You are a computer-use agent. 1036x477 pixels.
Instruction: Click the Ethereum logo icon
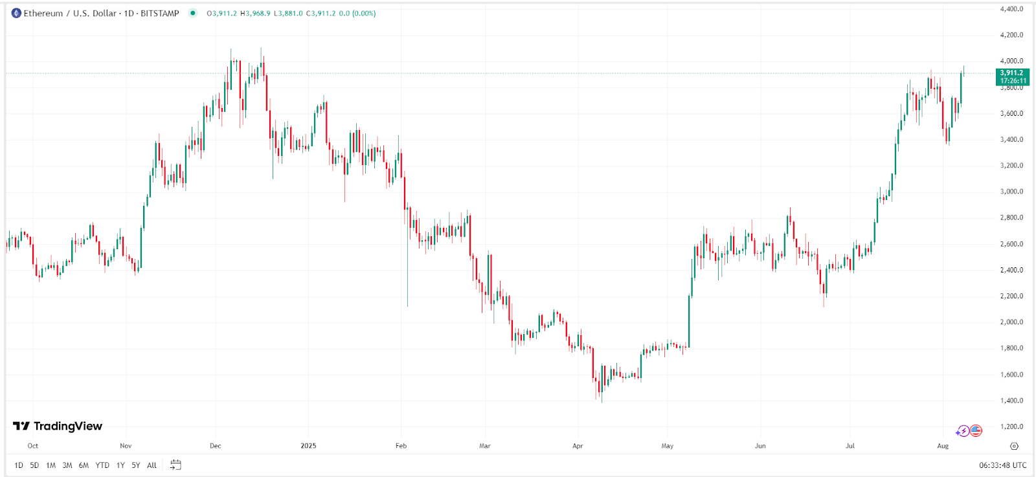click(17, 12)
